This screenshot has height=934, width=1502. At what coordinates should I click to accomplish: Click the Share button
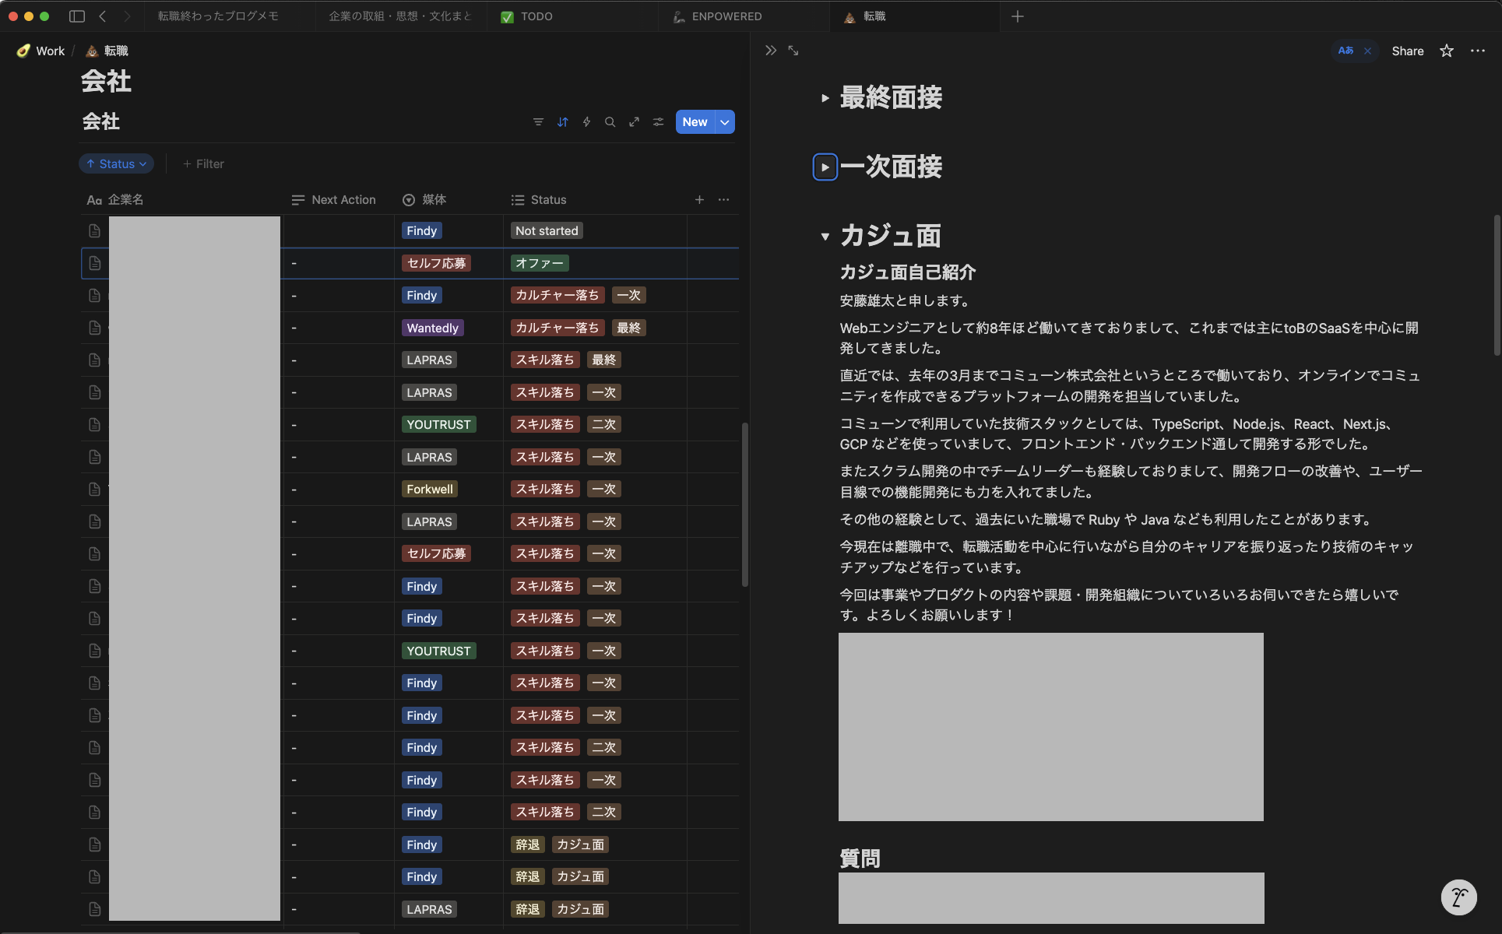[1407, 51]
